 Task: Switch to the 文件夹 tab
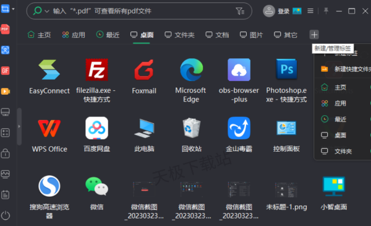click(x=179, y=35)
